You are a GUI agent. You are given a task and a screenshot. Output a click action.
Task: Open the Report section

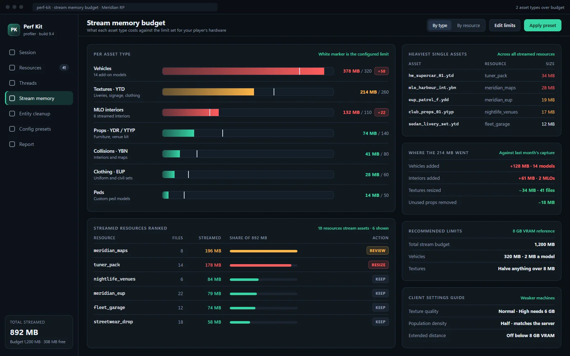[39, 144]
